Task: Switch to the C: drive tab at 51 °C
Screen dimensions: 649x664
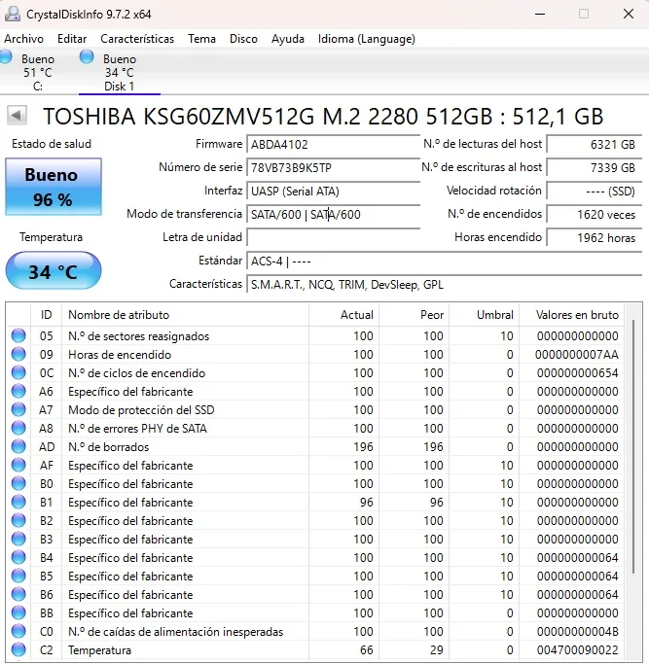Action: (x=37, y=71)
